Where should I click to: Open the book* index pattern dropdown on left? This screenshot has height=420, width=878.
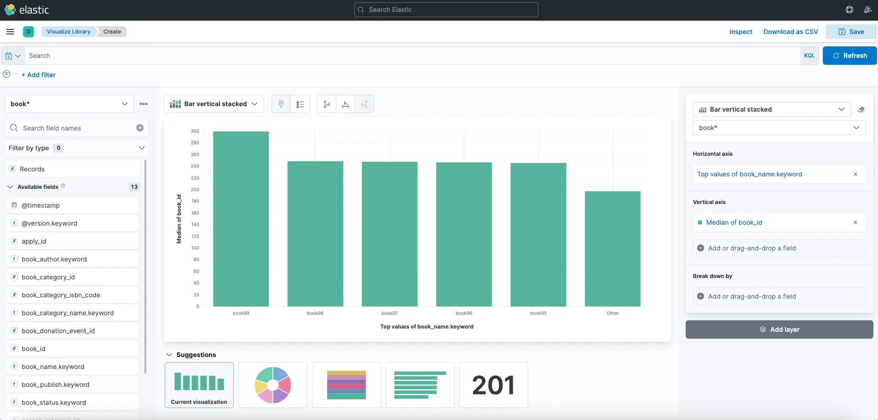pyautogui.click(x=69, y=104)
